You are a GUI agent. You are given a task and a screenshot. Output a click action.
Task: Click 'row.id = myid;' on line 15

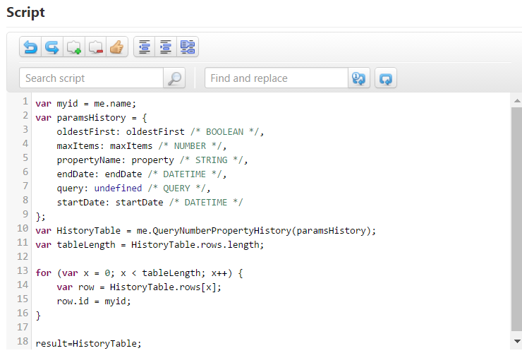click(94, 301)
